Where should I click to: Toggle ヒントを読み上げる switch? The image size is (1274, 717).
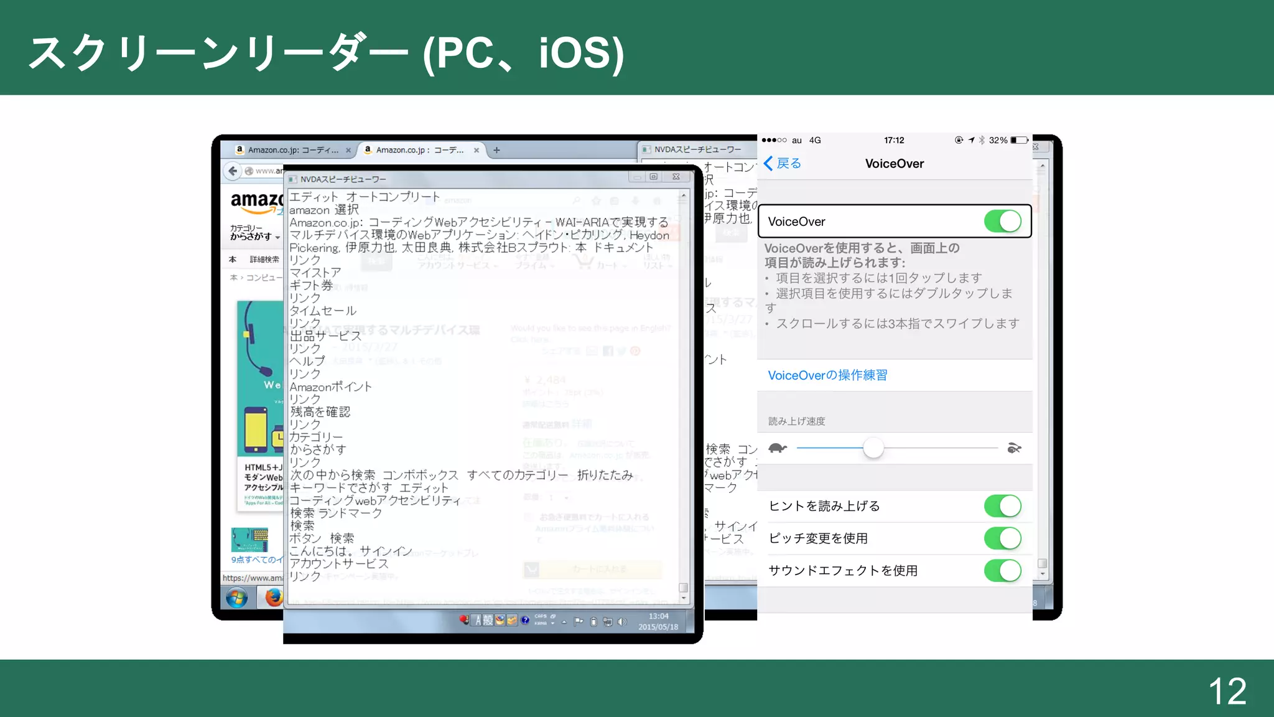click(x=1002, y=506)
